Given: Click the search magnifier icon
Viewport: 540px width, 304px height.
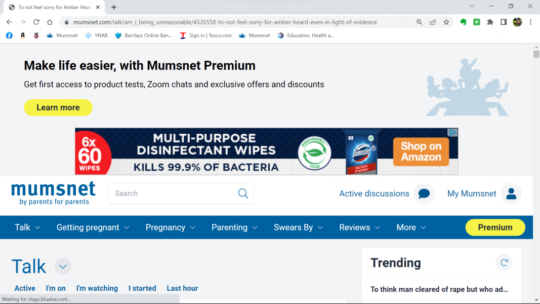Looking at the screenshot, I should [243, 194].
